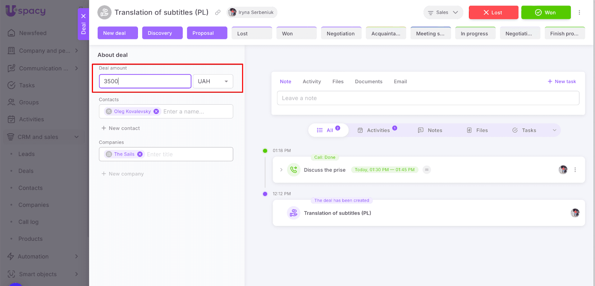
Task: Expand more timeline filter options
Action: (x=554, y=130)
